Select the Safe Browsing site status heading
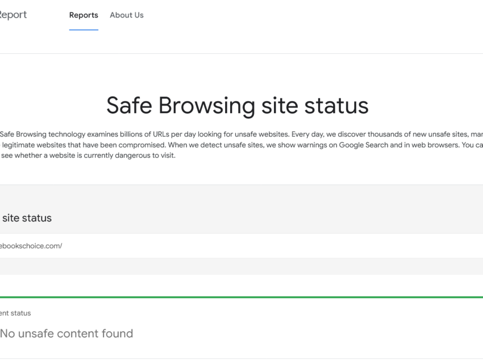The width and height of the screenshot is (483, 360). click(x=238, y=105)
